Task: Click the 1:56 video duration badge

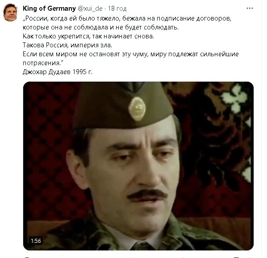Action: [x=36, y=241]
